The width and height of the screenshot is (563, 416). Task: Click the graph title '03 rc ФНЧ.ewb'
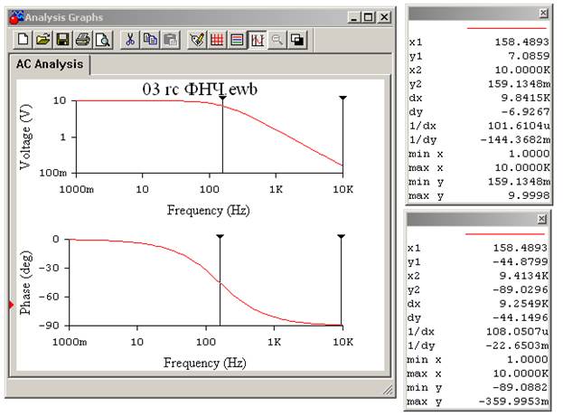pos(200,90)
